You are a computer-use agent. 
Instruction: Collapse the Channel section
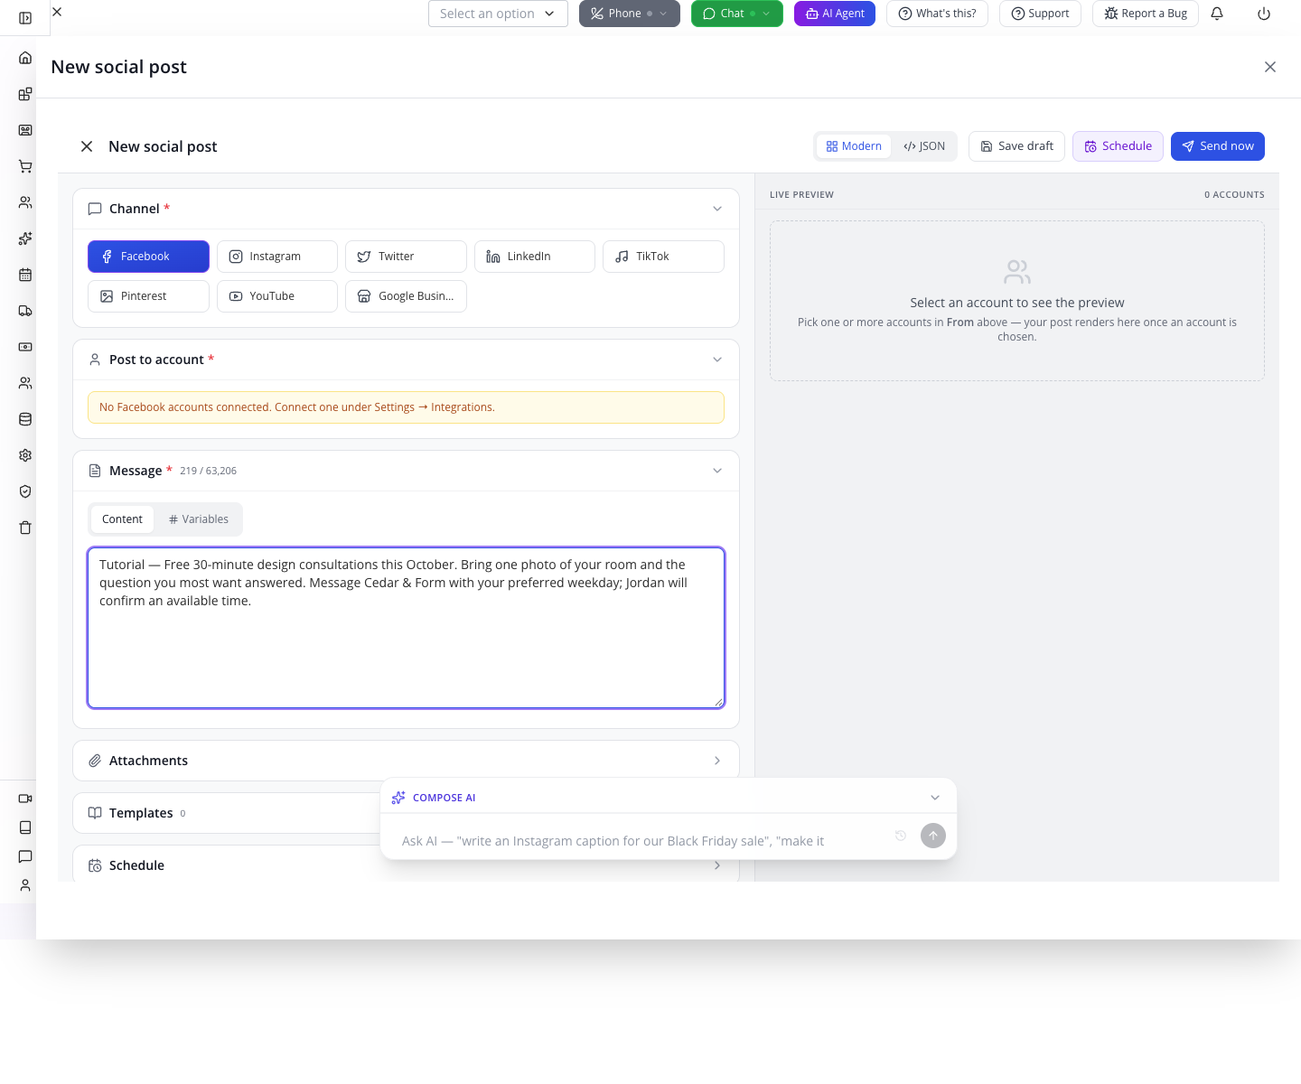717,209
